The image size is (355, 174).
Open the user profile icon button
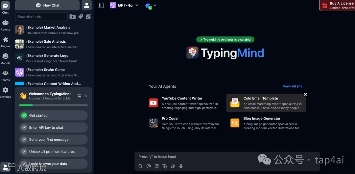click(x=87, y=5)
